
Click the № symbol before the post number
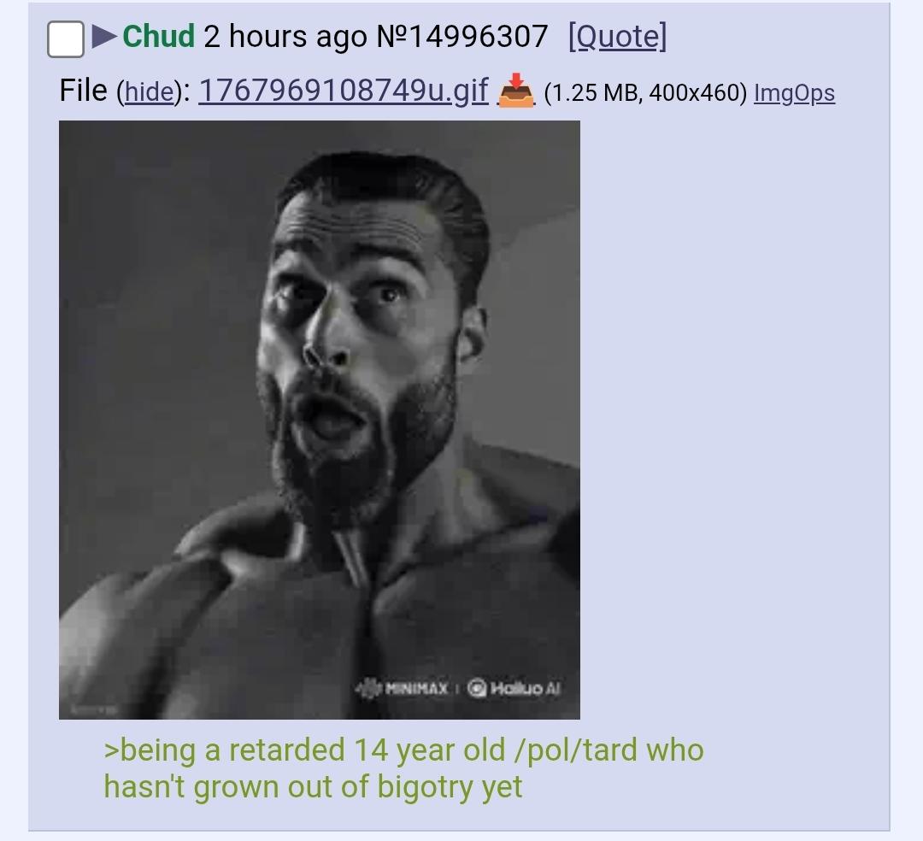click(391, 37)
